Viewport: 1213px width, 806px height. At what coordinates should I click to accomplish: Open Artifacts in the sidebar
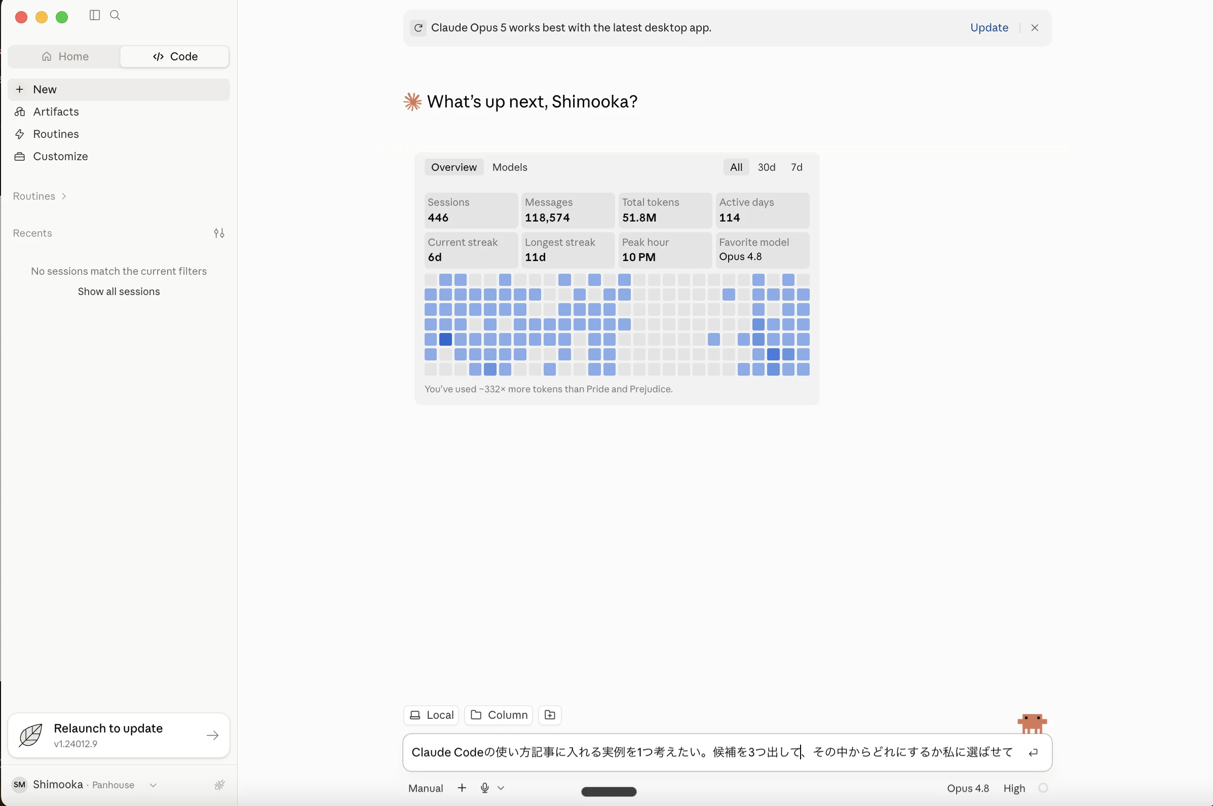click(x=119, y=112)
